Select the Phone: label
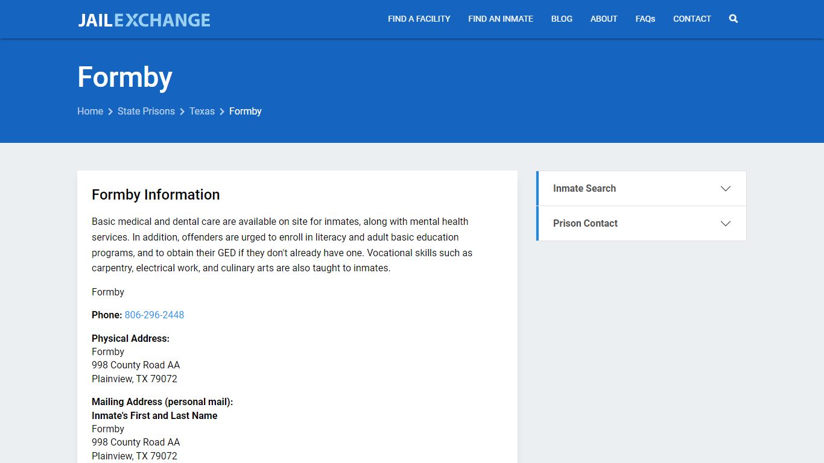This screenshot has height=463, width=824. [107, 315]
